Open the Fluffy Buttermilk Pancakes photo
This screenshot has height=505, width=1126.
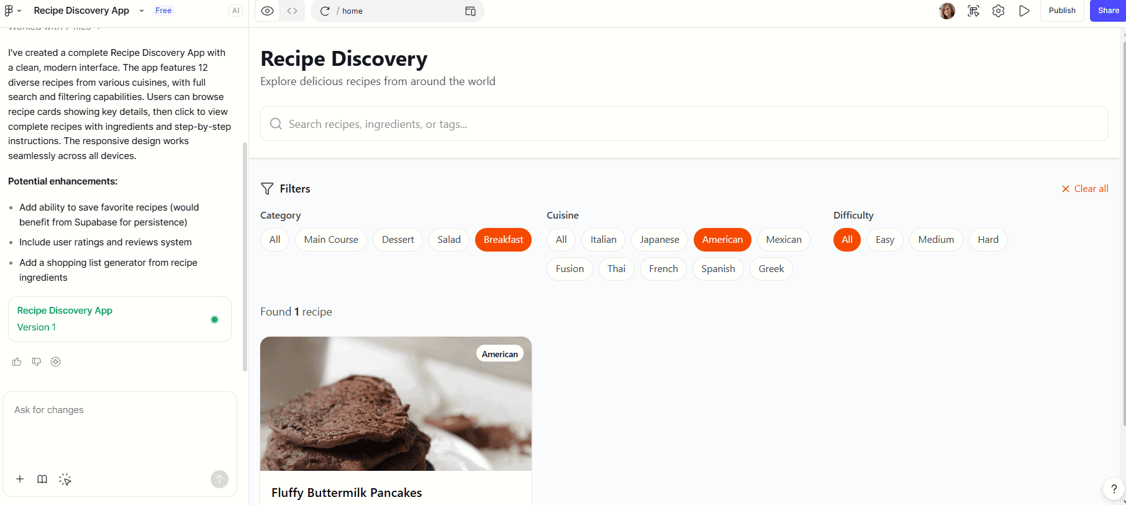point(396,404)
